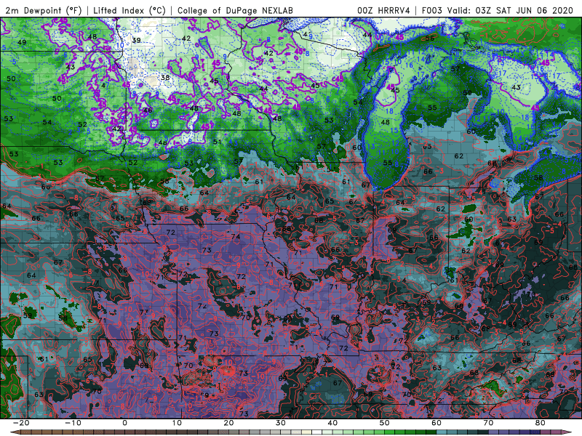Click the 30 tick label on the colorbar
The image size is (582, 436).
click(281, 423)
